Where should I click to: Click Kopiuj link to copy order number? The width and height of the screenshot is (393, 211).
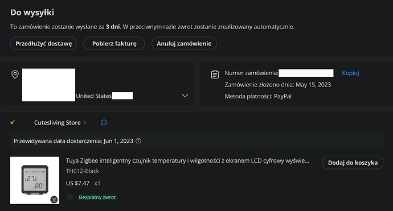(350, 73)
